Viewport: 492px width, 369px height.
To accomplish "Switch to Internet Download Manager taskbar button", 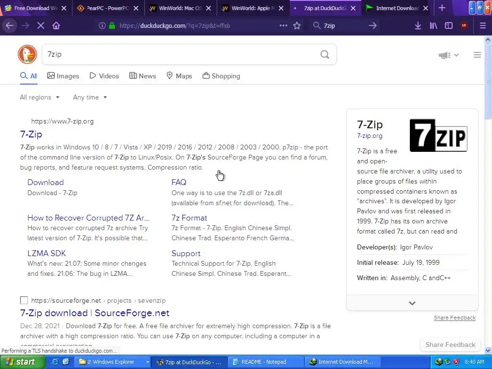I will (x=343, y=362).
